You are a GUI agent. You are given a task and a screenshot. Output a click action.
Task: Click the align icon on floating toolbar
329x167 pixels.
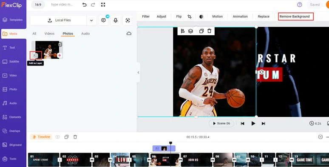pos(182,31)
